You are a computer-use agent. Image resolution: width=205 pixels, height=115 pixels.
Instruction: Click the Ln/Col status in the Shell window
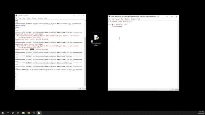82,89
